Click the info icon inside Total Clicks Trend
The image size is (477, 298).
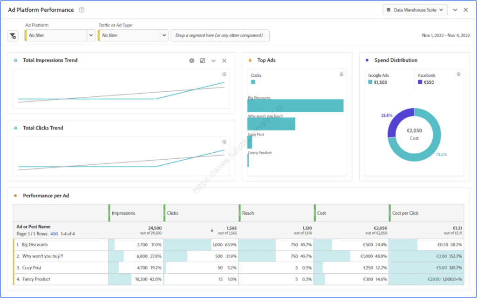tap(224, 142)
